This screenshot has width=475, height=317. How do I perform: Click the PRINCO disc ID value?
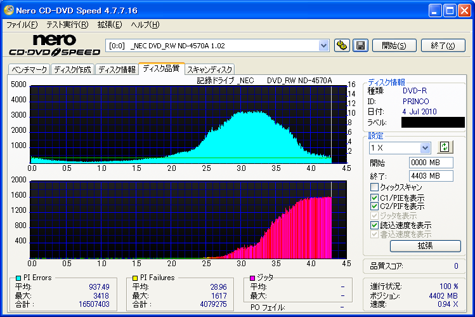point(415,101)
